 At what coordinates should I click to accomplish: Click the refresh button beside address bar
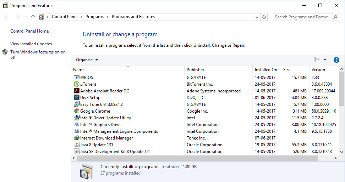(264, 17)
